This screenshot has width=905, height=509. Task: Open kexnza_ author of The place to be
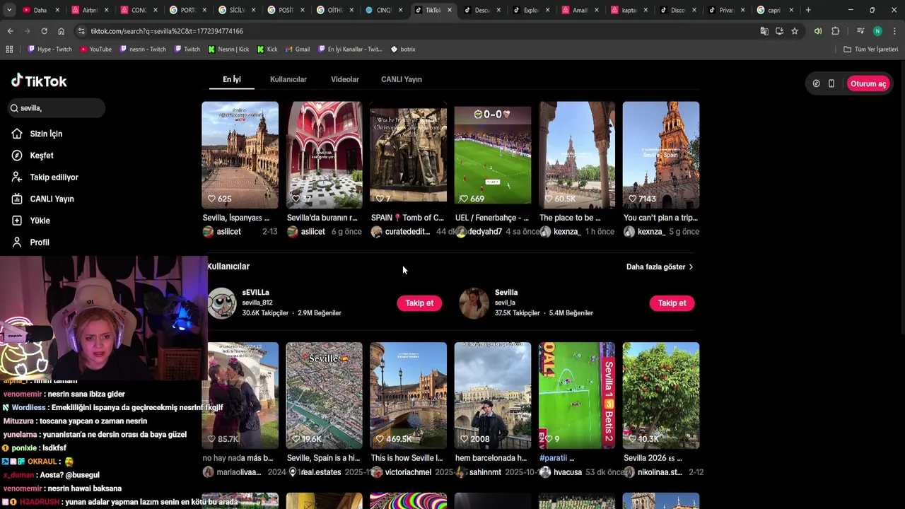pos(567,232)
